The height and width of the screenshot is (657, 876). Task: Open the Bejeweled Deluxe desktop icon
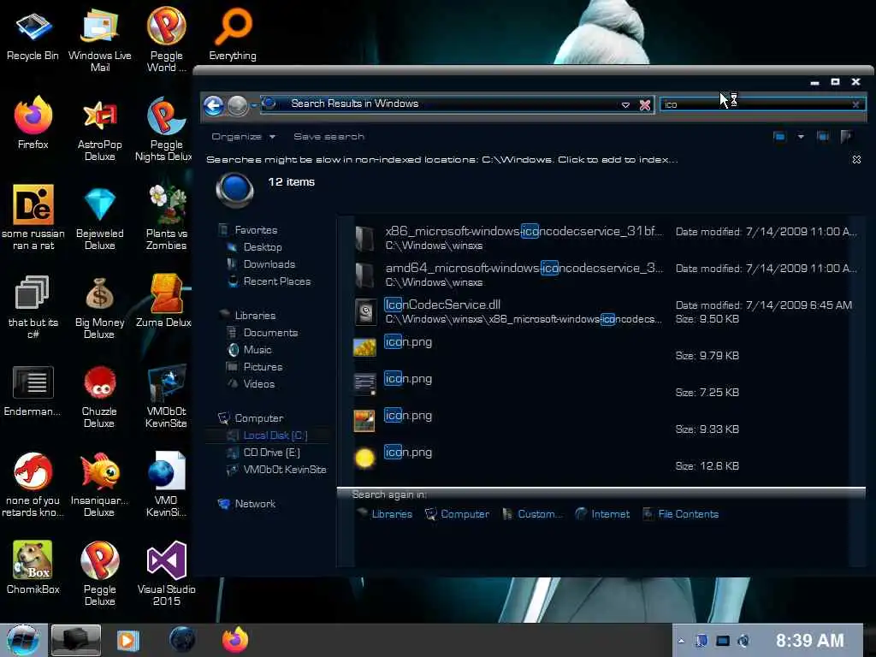click(x=99, y=218)
